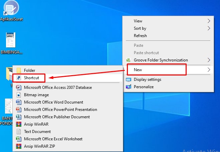Create a new Text Document

point(68,132)
